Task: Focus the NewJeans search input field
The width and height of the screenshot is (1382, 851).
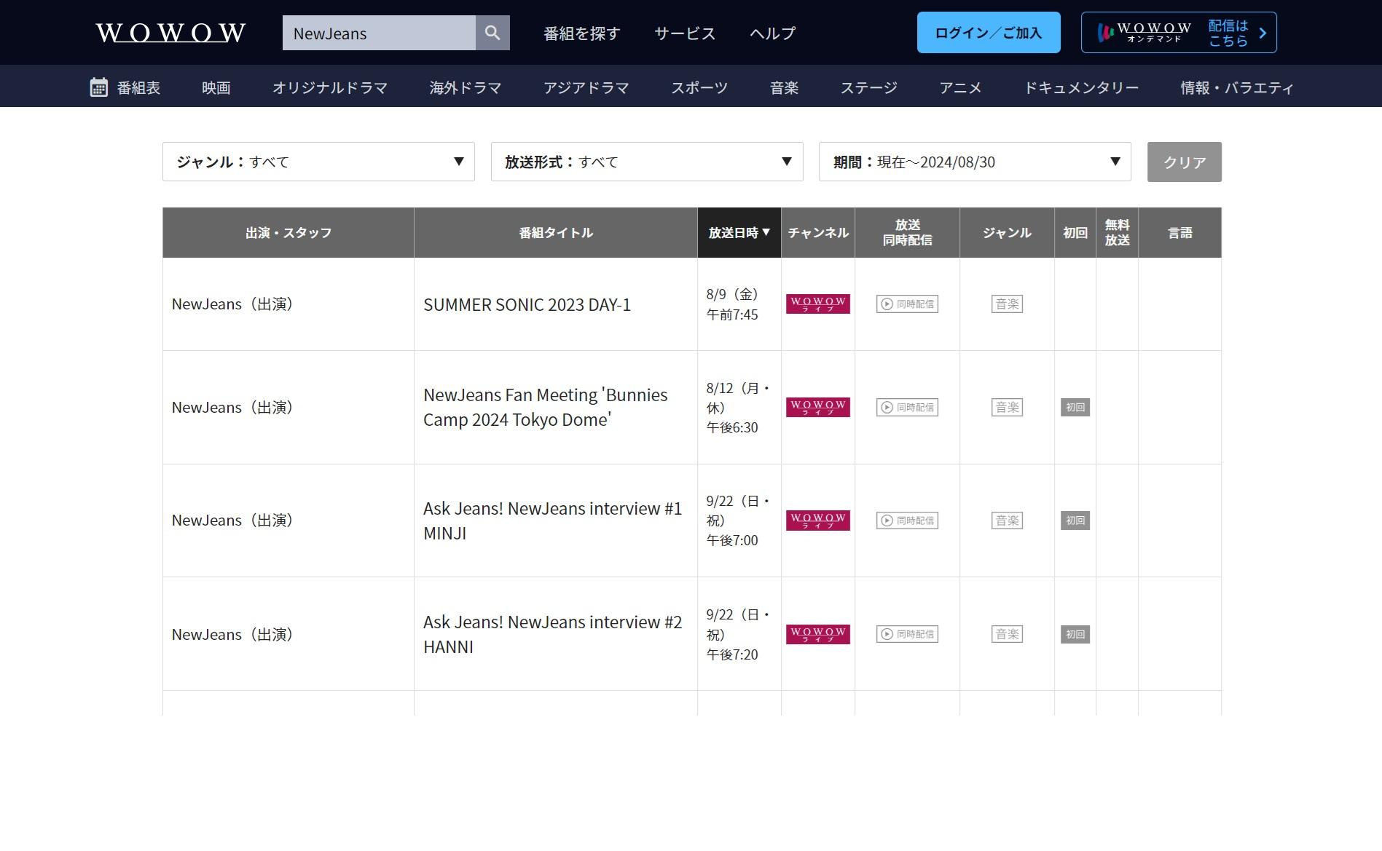Action: pos(379,33)
